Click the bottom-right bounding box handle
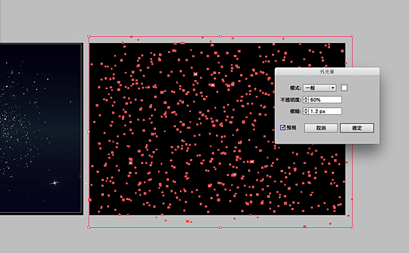This screenshot has height=253, width=409. [x=352, y=227]
